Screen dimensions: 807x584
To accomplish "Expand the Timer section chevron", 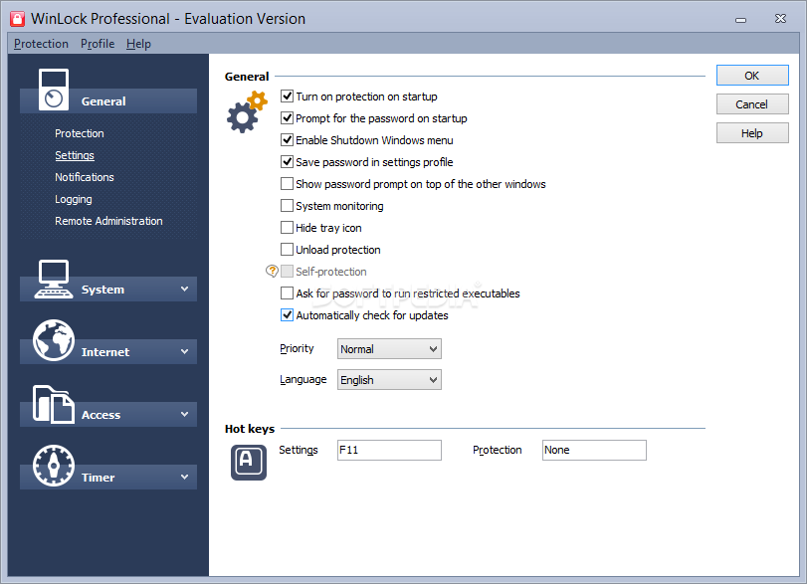I will 184,477.
